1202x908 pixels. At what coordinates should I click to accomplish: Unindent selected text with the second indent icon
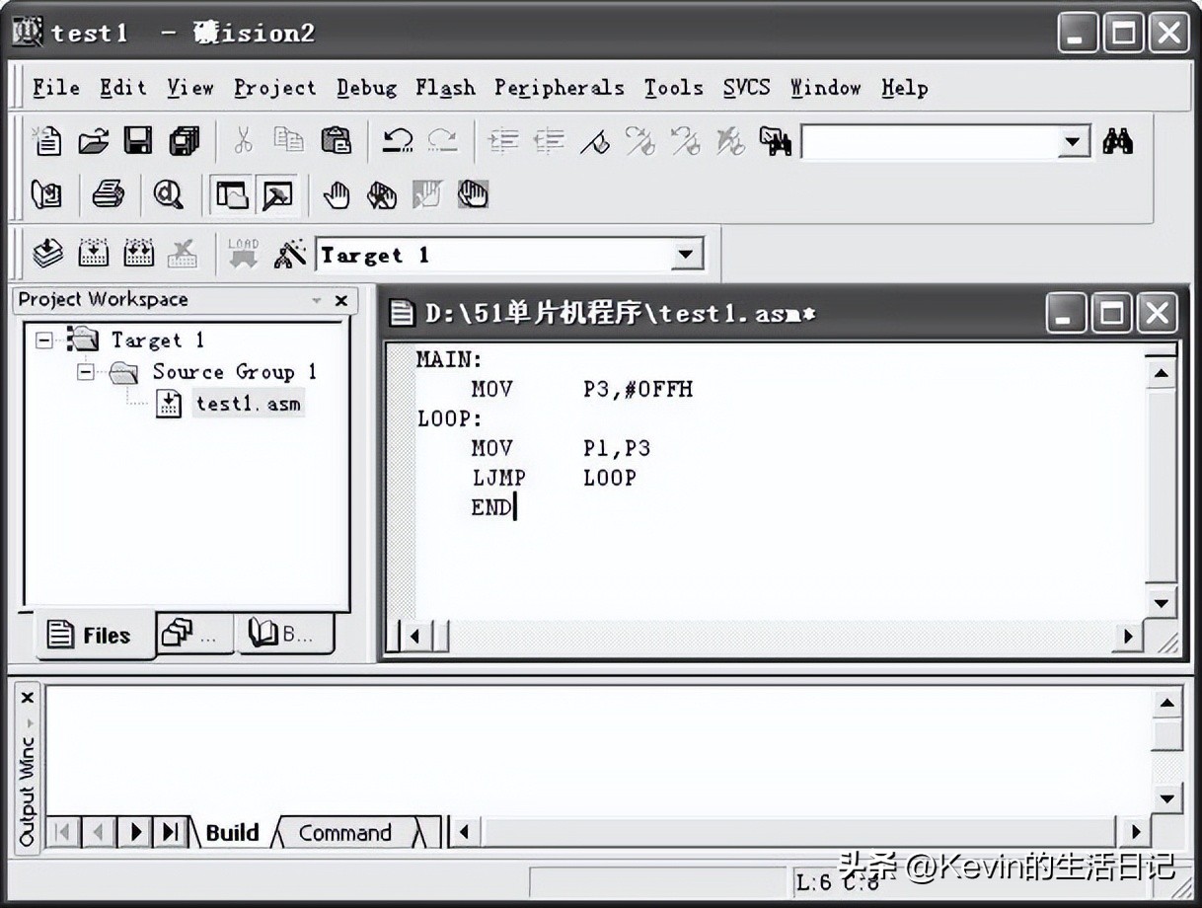pos(549,142)
